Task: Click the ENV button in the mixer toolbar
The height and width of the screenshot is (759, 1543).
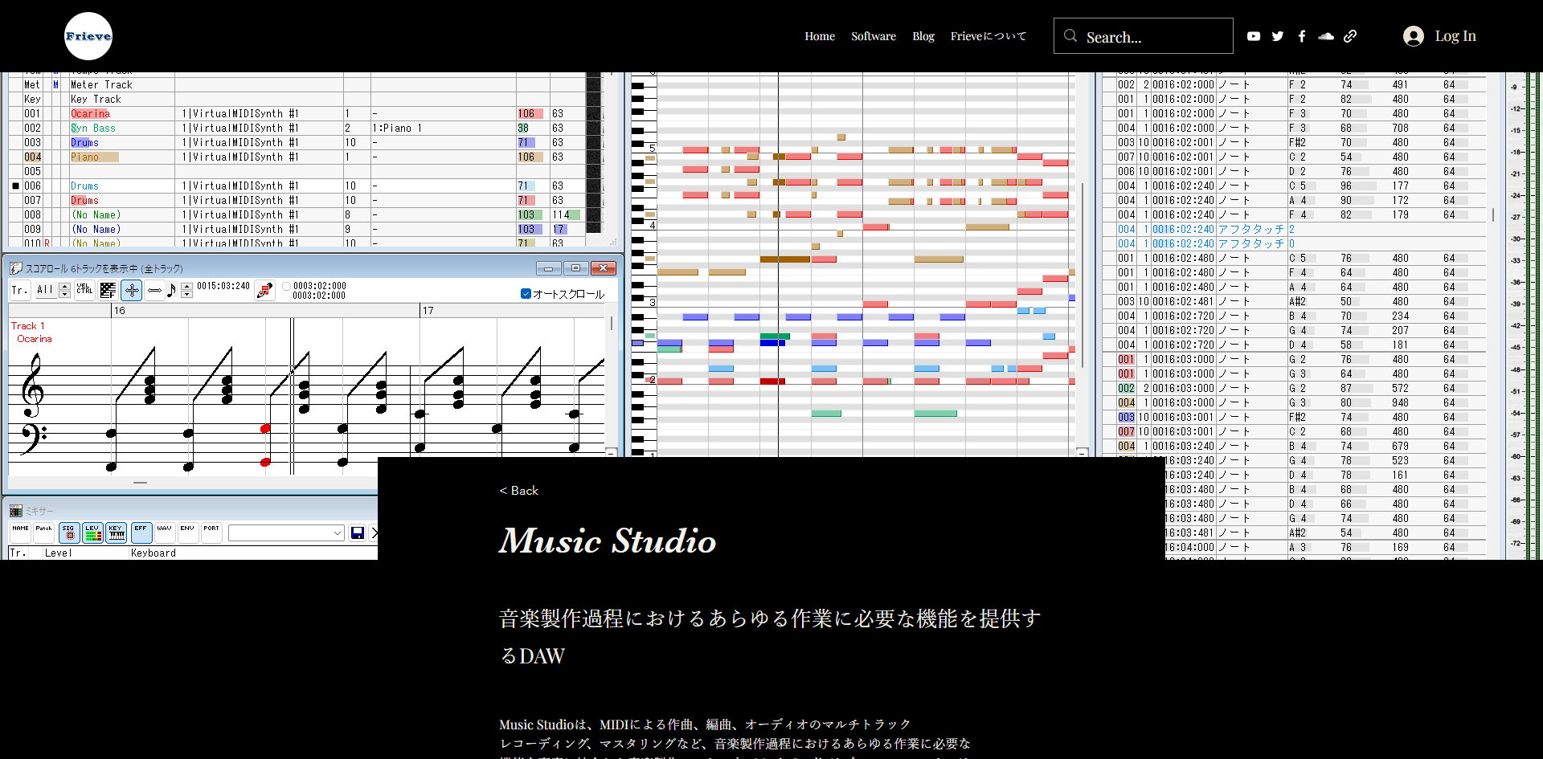Action: [187, 533]
